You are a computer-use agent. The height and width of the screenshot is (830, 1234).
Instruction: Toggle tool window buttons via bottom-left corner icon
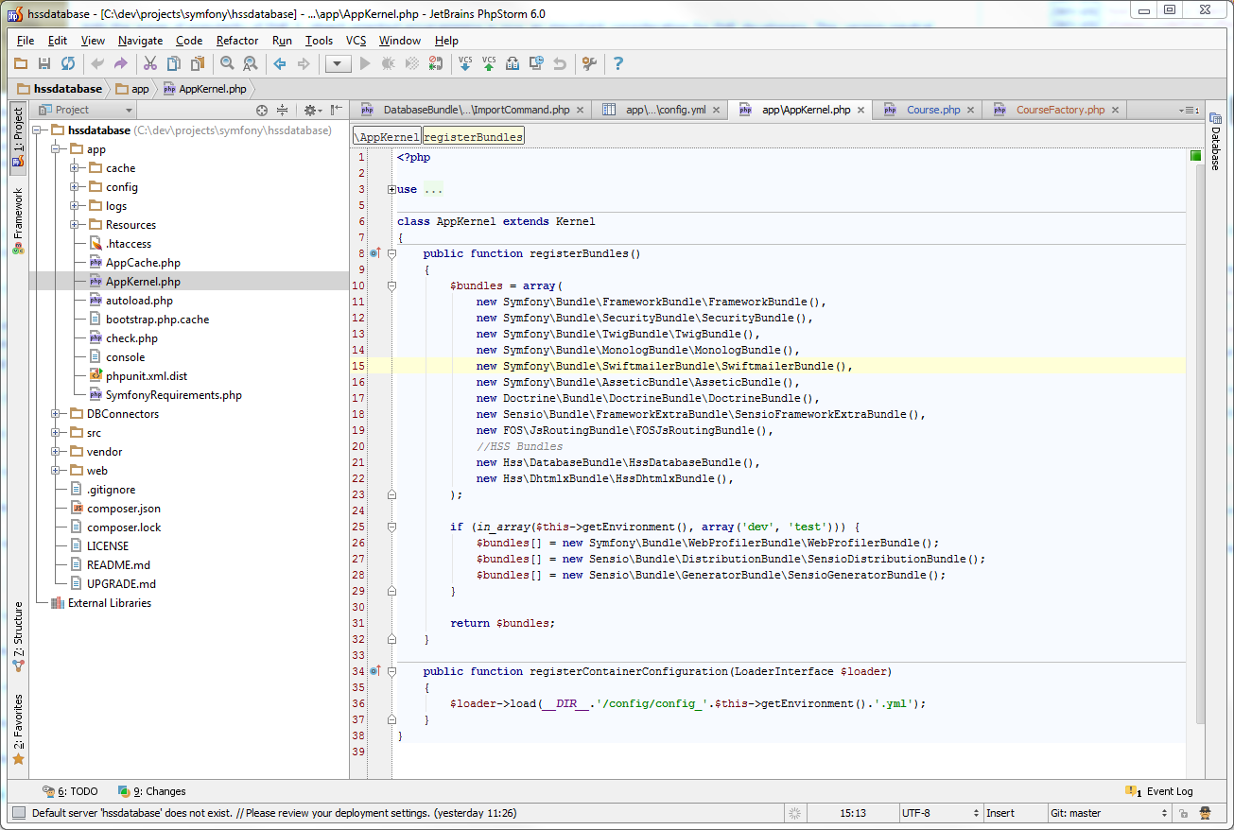[18, 813]
